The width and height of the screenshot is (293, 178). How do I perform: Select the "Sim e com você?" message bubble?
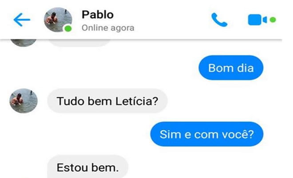click(207, 134)
